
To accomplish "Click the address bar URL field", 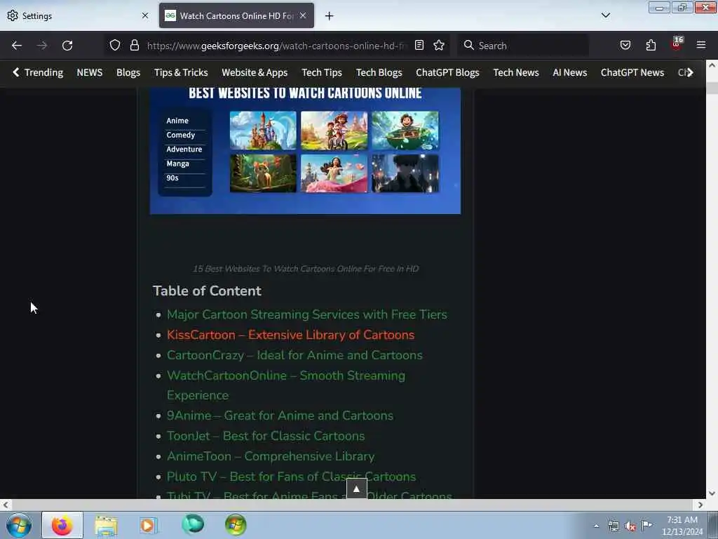I will [276, 46].
